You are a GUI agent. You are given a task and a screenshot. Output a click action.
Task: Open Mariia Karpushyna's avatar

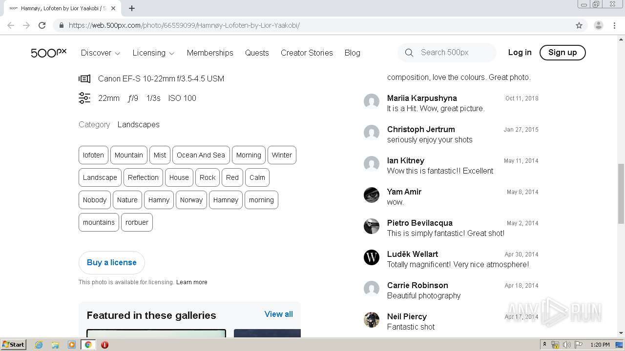point(372,101)
